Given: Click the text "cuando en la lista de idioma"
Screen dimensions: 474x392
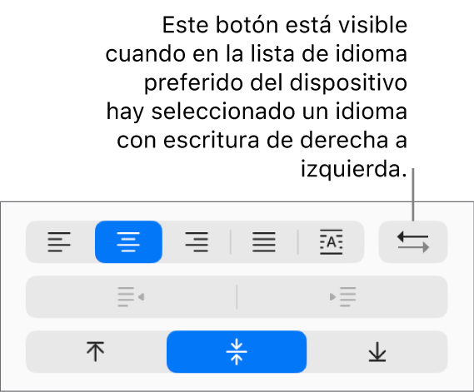Looking at the screenshot, I should tap(256, 54).
